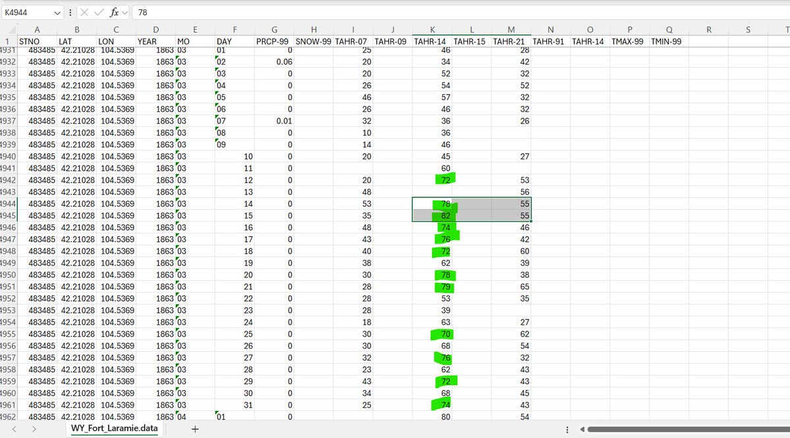Click the STNO header cell
790x438 pixels.
[36, 41]
